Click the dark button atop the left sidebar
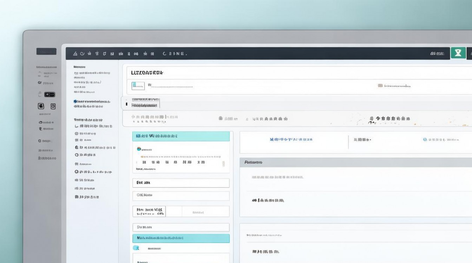This screenshot has width=472, height=263. [x=46, y=52]
